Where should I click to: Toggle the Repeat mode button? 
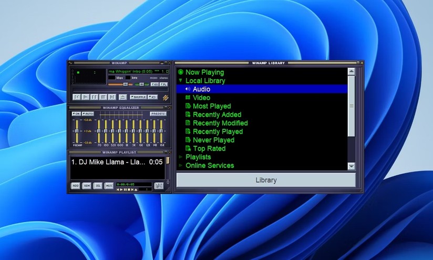tap(152, 97)
